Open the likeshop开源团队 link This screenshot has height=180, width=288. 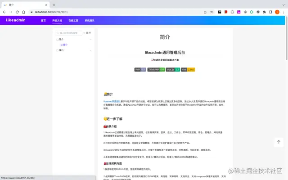point(112,101)
